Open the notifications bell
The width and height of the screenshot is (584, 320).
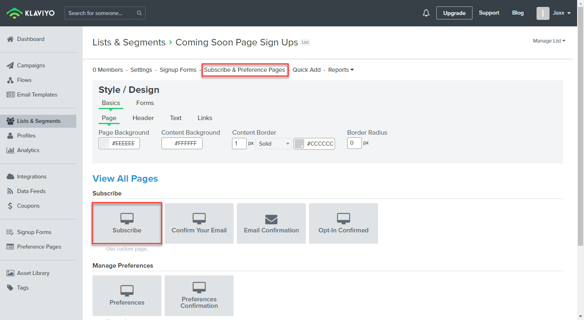coord(426,13)
